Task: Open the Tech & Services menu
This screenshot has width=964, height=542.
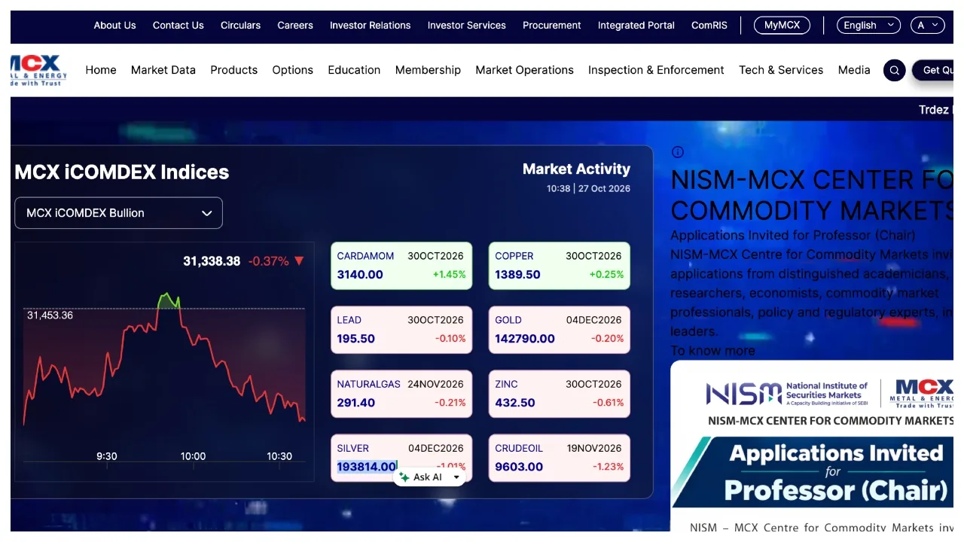Action: coord(781,70)
